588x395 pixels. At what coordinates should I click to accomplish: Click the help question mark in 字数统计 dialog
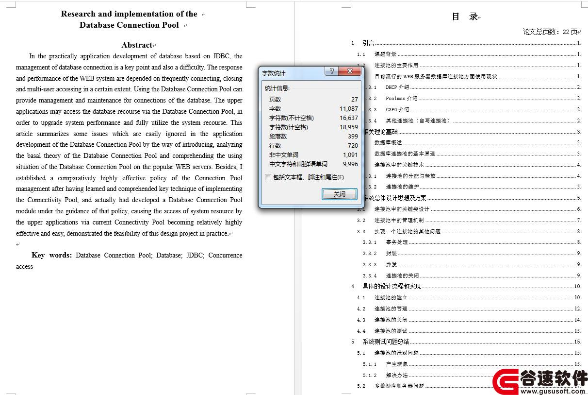332,71
